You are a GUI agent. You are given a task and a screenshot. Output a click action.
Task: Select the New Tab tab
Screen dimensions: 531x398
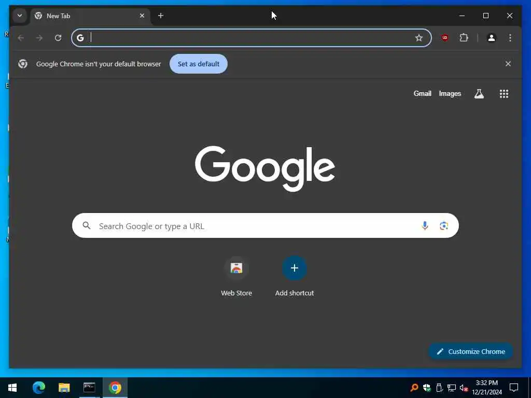pos(90,16)
